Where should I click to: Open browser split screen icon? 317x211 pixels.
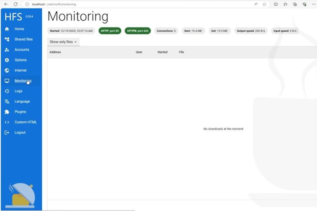pos(276,4)
